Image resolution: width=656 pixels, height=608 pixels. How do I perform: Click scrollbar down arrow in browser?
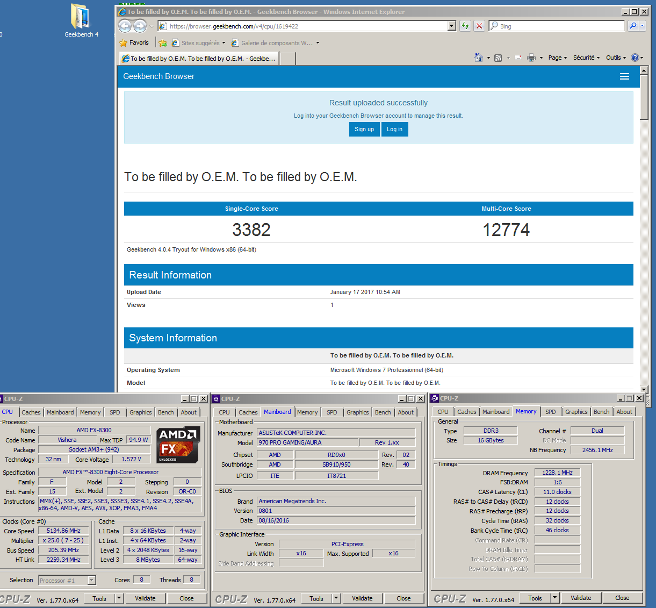(644, 389)
